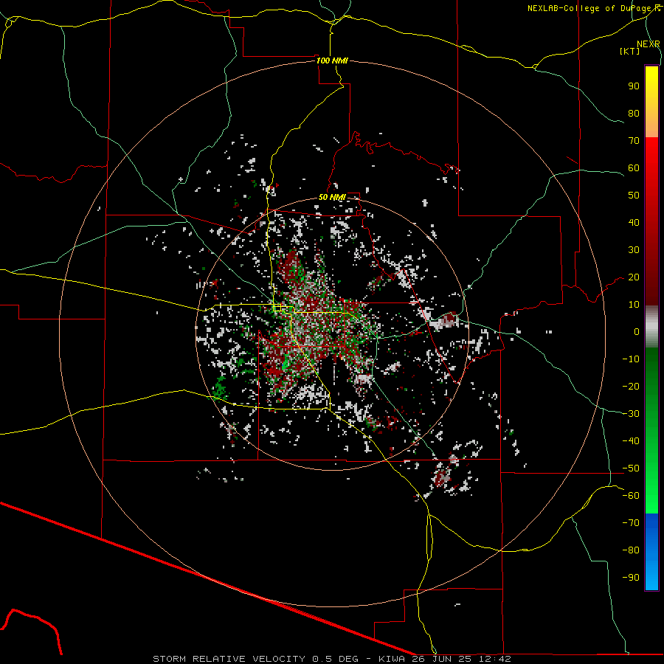The image size is (664, 664).
Task: Click the positive 50 scale label
Action: 634,196
